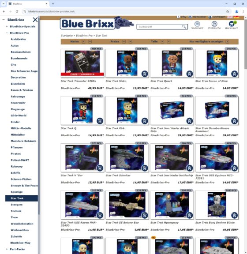The image size is (247, 254).
Task: Add Star Trek Q to cart
Action: (100, 121)
